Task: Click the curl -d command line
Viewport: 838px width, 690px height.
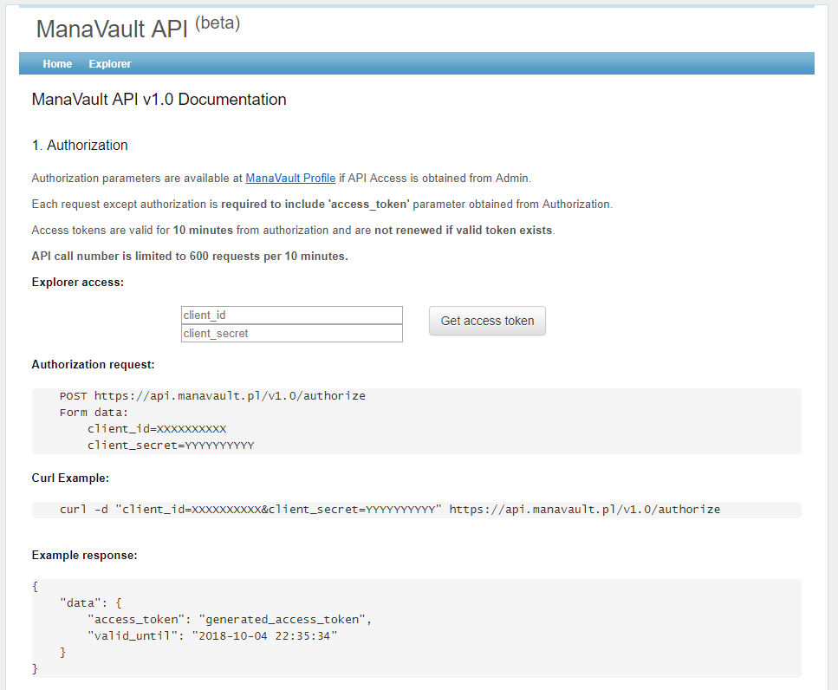Action: coord(390,510)
